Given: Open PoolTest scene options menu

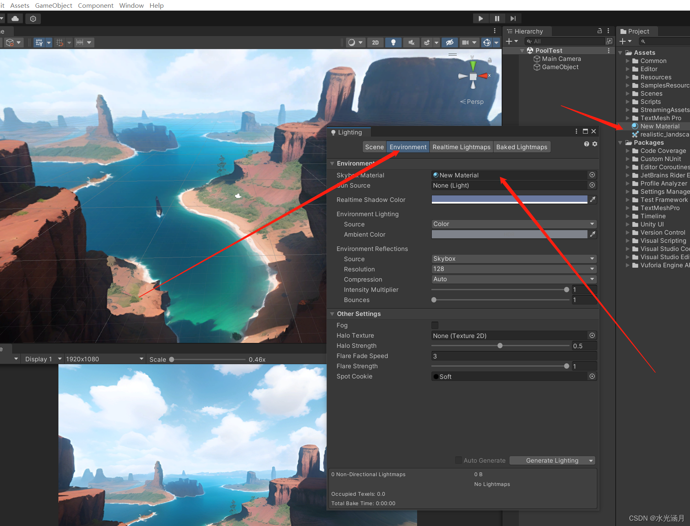Looking at the screenshot, I should 609,51.
